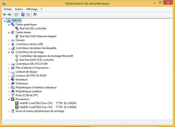Select Red Hat QXL controller
This screenshot has width=175, height=127.
33,29
